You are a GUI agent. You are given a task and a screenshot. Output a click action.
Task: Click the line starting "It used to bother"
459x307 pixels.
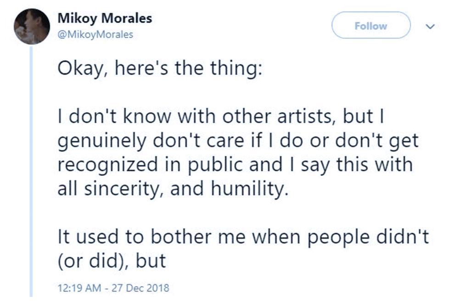(x=243, y=236)
